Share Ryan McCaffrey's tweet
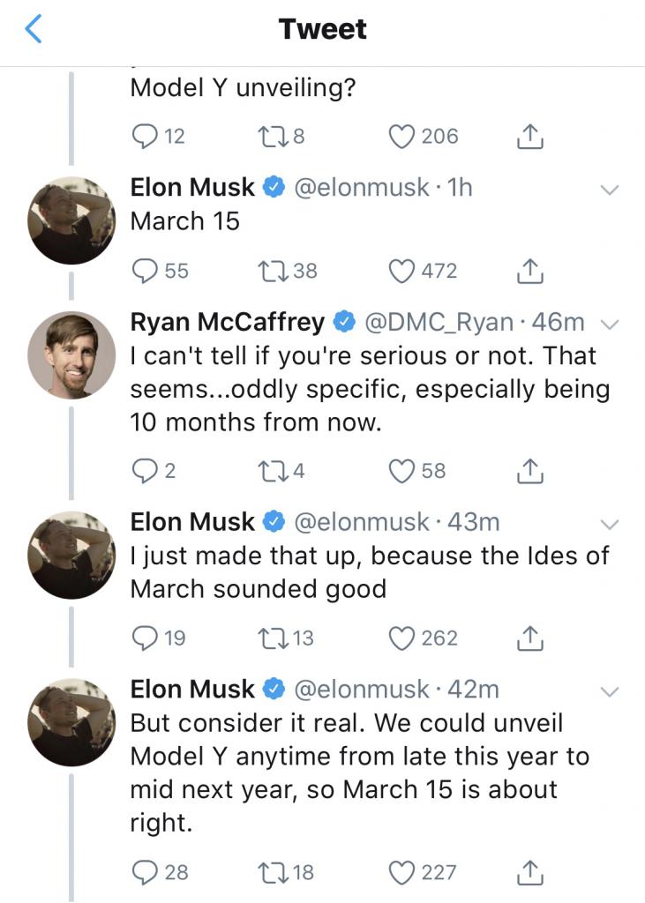Image resolution: width=645 pixels, height=903 pixels. coord(528,471)
